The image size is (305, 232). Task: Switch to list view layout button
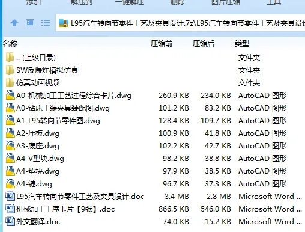pyautogui.click(x=46, y=23)
